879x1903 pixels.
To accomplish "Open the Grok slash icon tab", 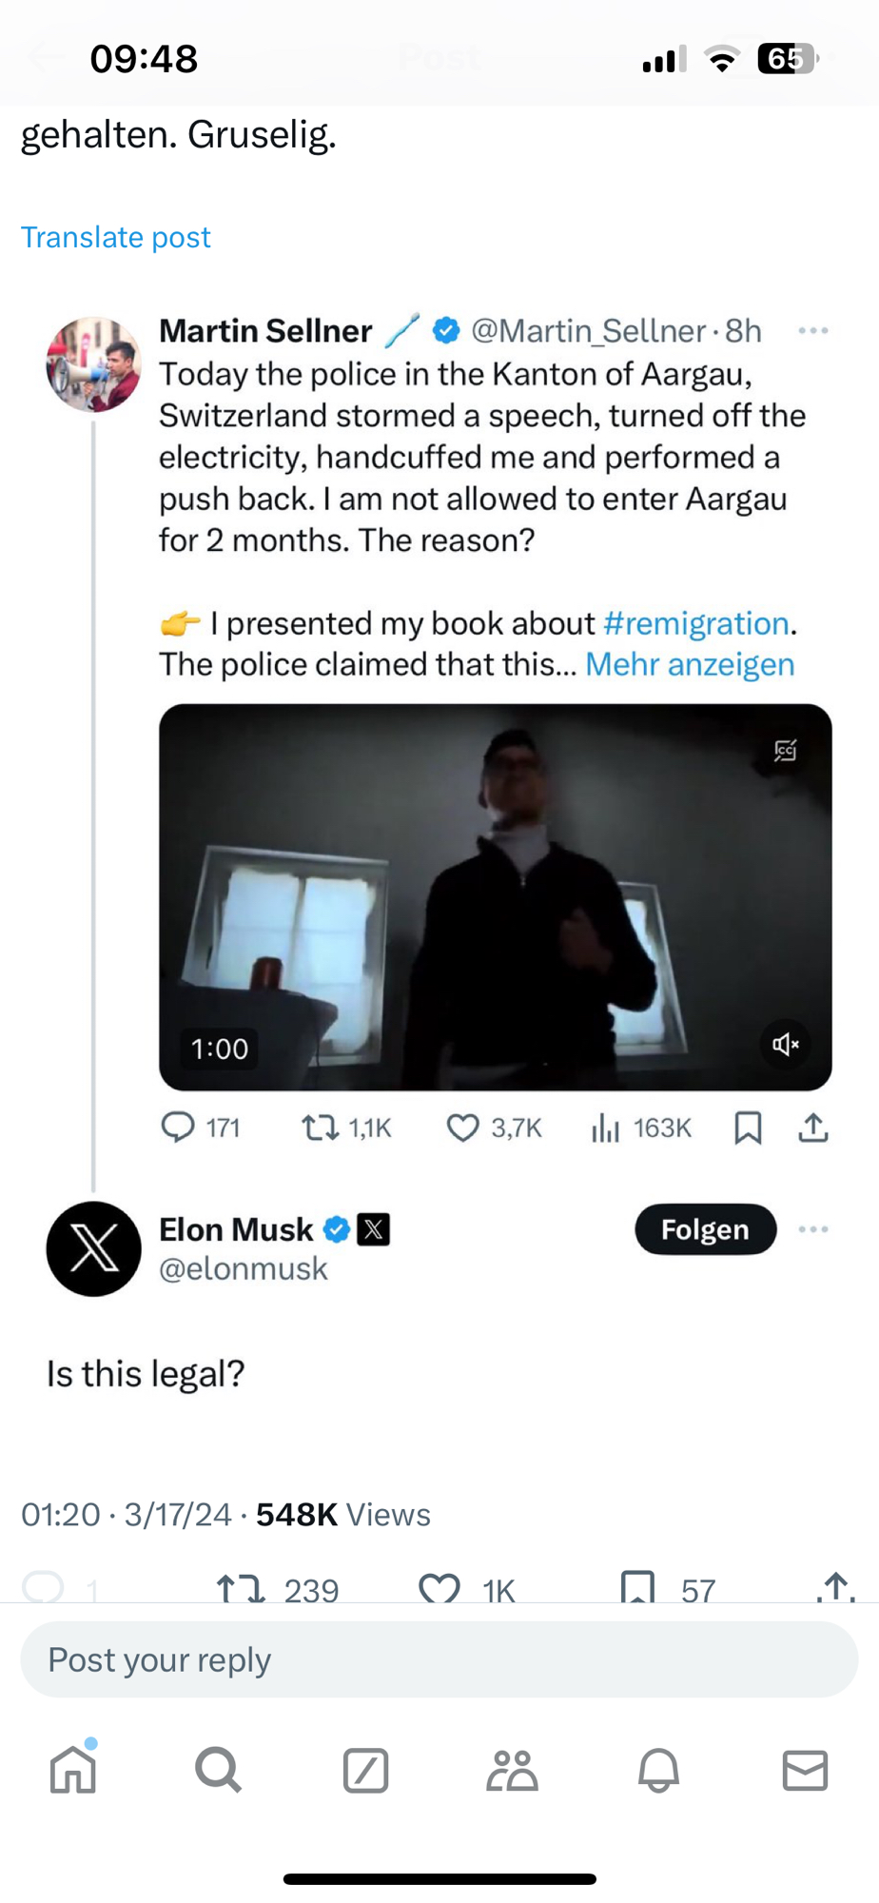I will [x=365, y=1770].
